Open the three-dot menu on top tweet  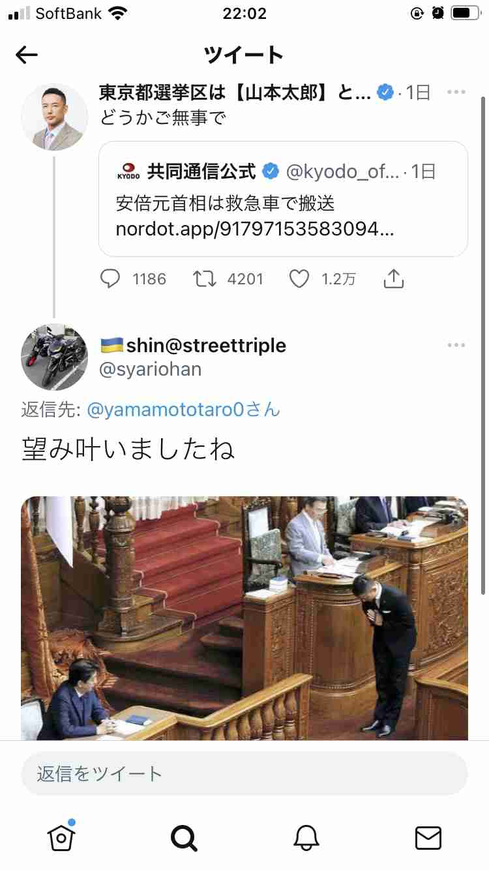click(x=456, y=93)
